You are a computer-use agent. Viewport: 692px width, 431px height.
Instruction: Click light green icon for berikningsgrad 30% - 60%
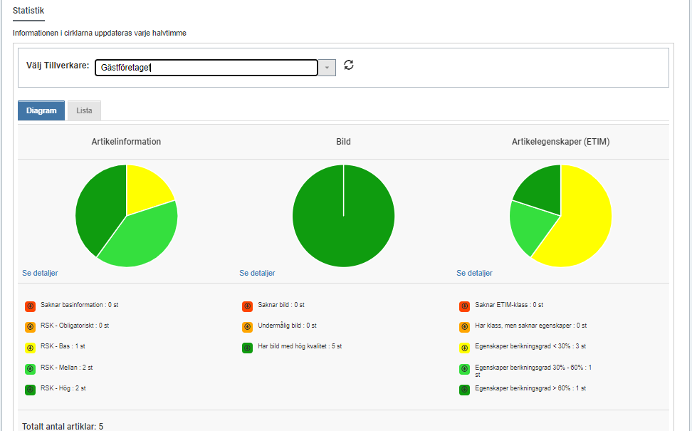click(x=464, y=369)
